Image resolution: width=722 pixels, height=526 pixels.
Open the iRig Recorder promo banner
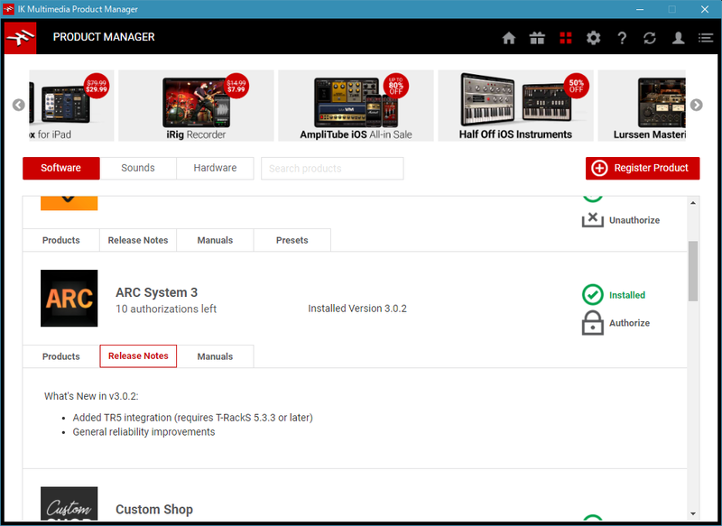196,106
